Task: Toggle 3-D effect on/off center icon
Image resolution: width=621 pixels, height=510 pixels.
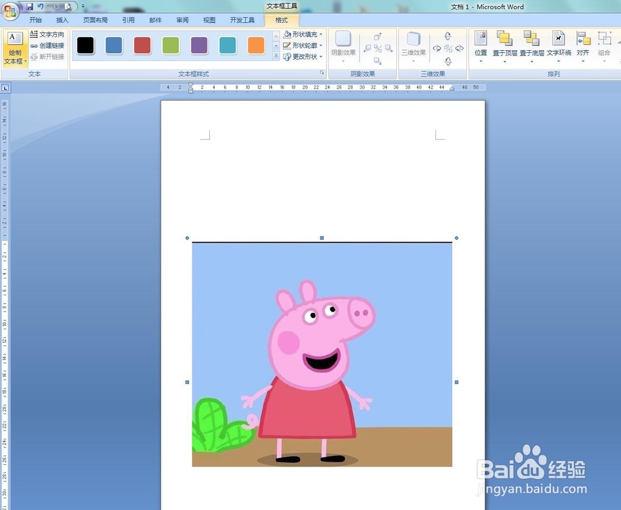Action: pos(448,48)
